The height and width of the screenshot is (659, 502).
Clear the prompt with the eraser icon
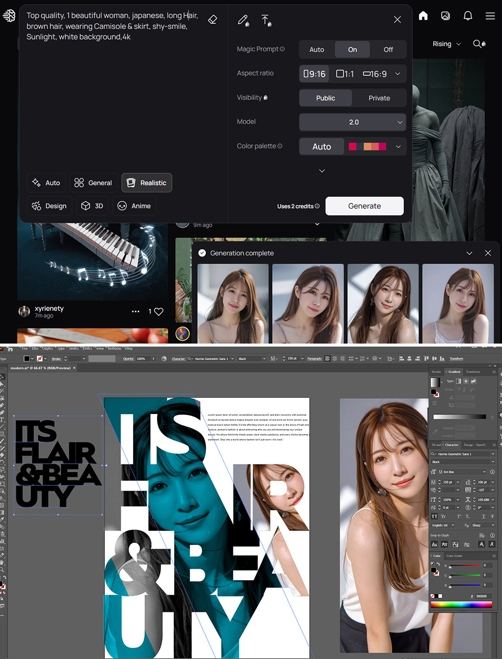click(212, 20)
